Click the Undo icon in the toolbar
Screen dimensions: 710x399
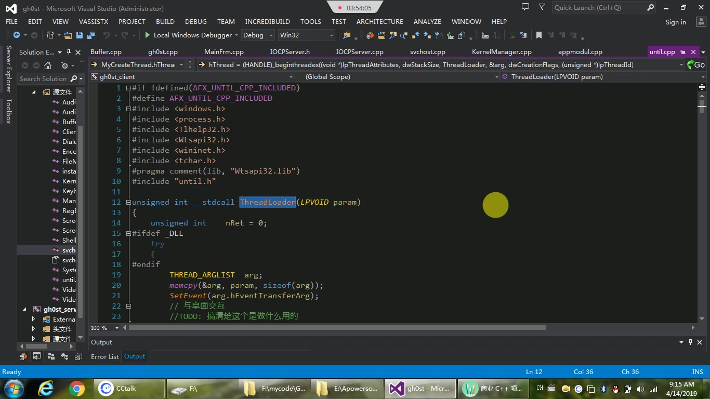(x=107, y=35)
